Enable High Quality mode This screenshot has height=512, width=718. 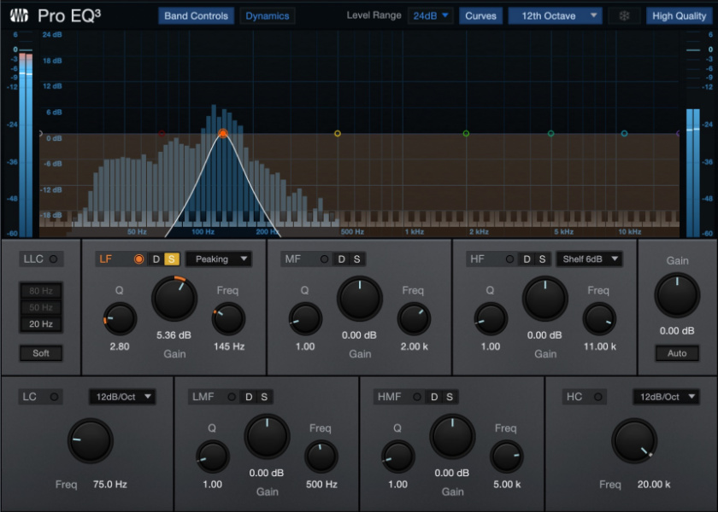click(x=679, y=15)
